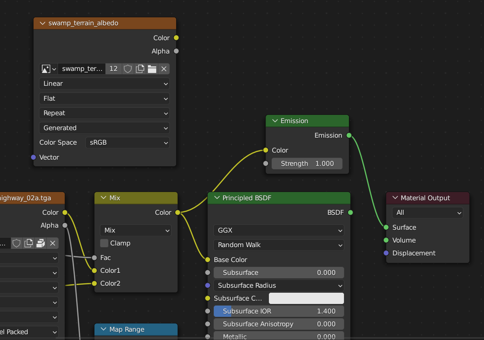The image size is (484, 340).
Task: Click the Mix node Color1 input socket
Action: click(94, 270)
